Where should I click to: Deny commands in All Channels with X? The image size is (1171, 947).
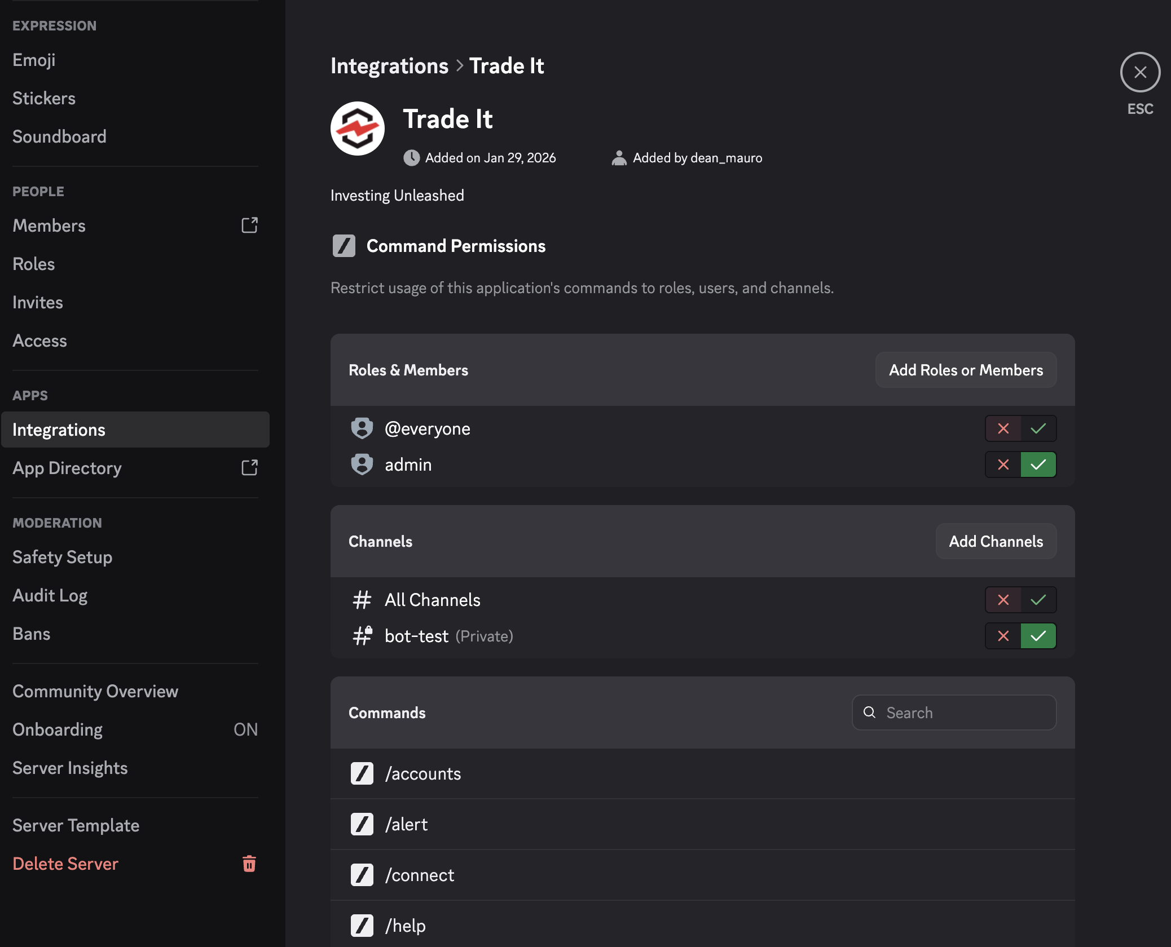coord(1003,600)
